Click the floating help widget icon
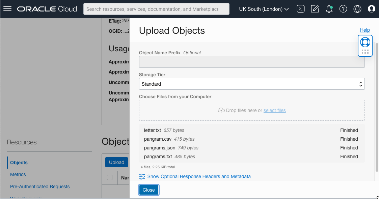The height and width of the screenshot is (199, 379). [x=365, y=42]
